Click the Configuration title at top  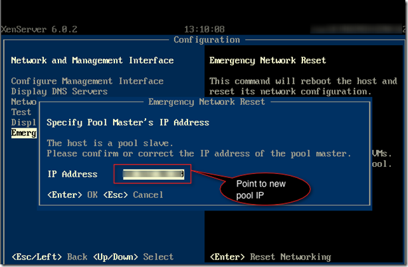click(x=207, y=40)
